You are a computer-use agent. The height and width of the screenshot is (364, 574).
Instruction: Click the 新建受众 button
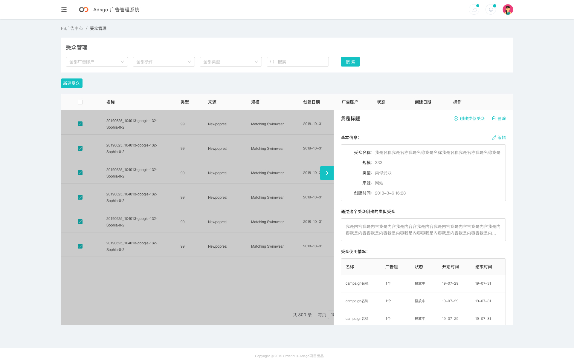pos(72,83)
